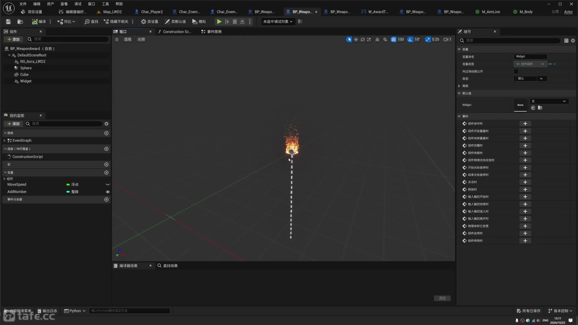Open compile options three-dot menu
This screenshot has height=325, width=578.
coord(50,22)
